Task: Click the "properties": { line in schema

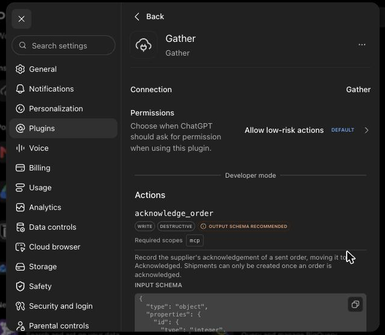Action: 174,315
